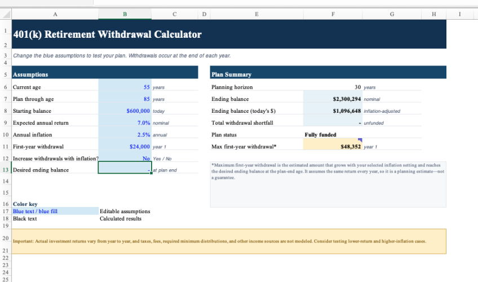The image size is (478, 282).
Task: Select column G header
Action: pos(392,14)
